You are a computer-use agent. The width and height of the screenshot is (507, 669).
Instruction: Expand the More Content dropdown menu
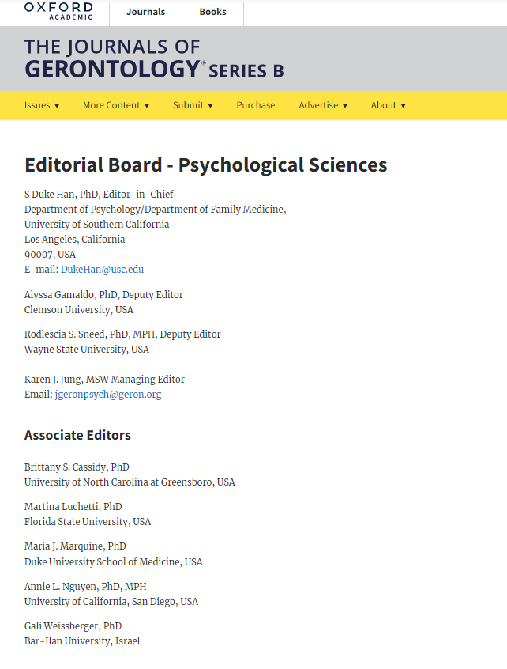click(116, 105)
